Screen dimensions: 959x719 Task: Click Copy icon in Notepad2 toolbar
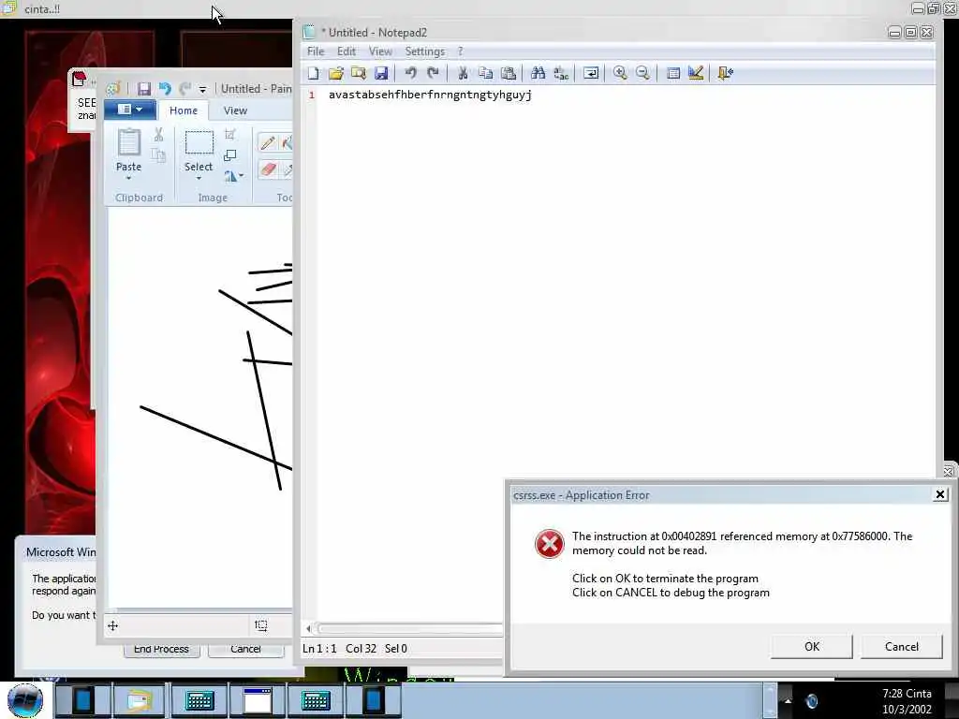click(486, 73)
